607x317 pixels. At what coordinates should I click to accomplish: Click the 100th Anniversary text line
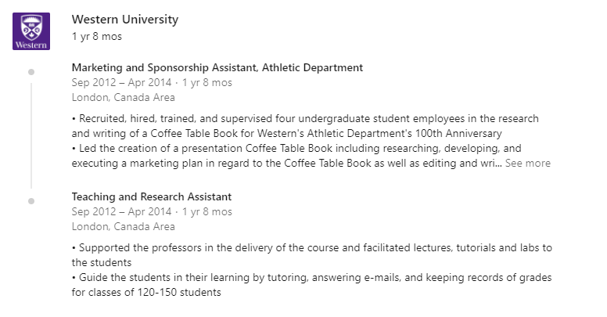point(286,133)
